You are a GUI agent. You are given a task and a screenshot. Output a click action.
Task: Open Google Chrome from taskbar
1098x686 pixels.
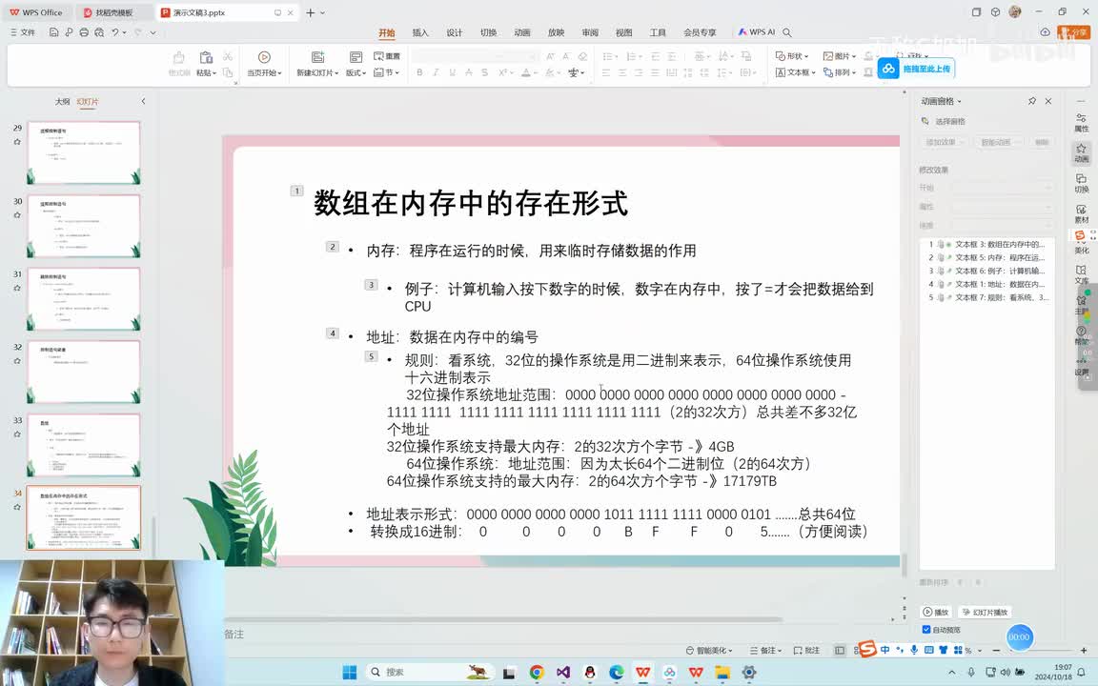(x=537, y=672)
